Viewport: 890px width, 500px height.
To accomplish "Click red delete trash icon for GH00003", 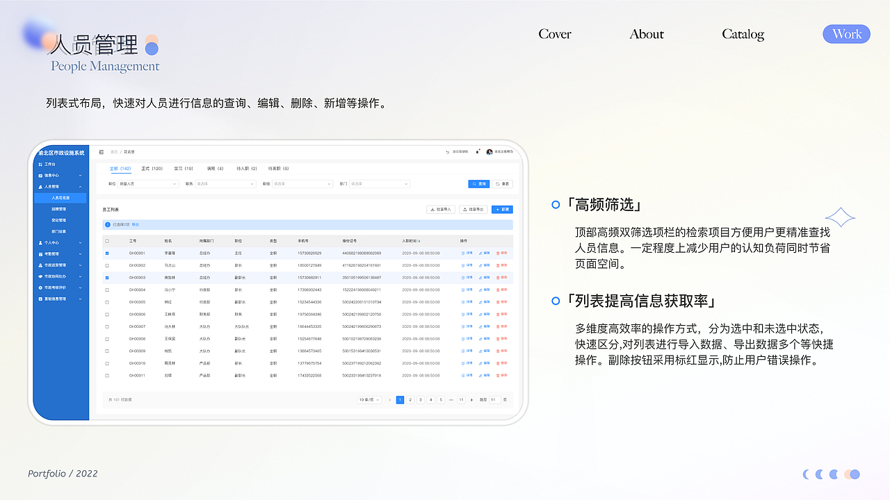I will click(498, 278).
